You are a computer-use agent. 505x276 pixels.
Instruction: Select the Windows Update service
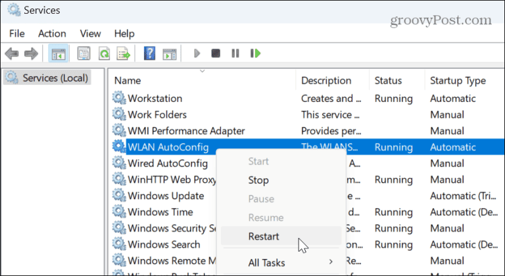point(166,196)
